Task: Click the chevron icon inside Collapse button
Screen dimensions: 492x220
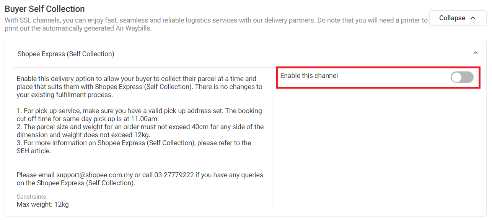Action: [x=473, y=18]
